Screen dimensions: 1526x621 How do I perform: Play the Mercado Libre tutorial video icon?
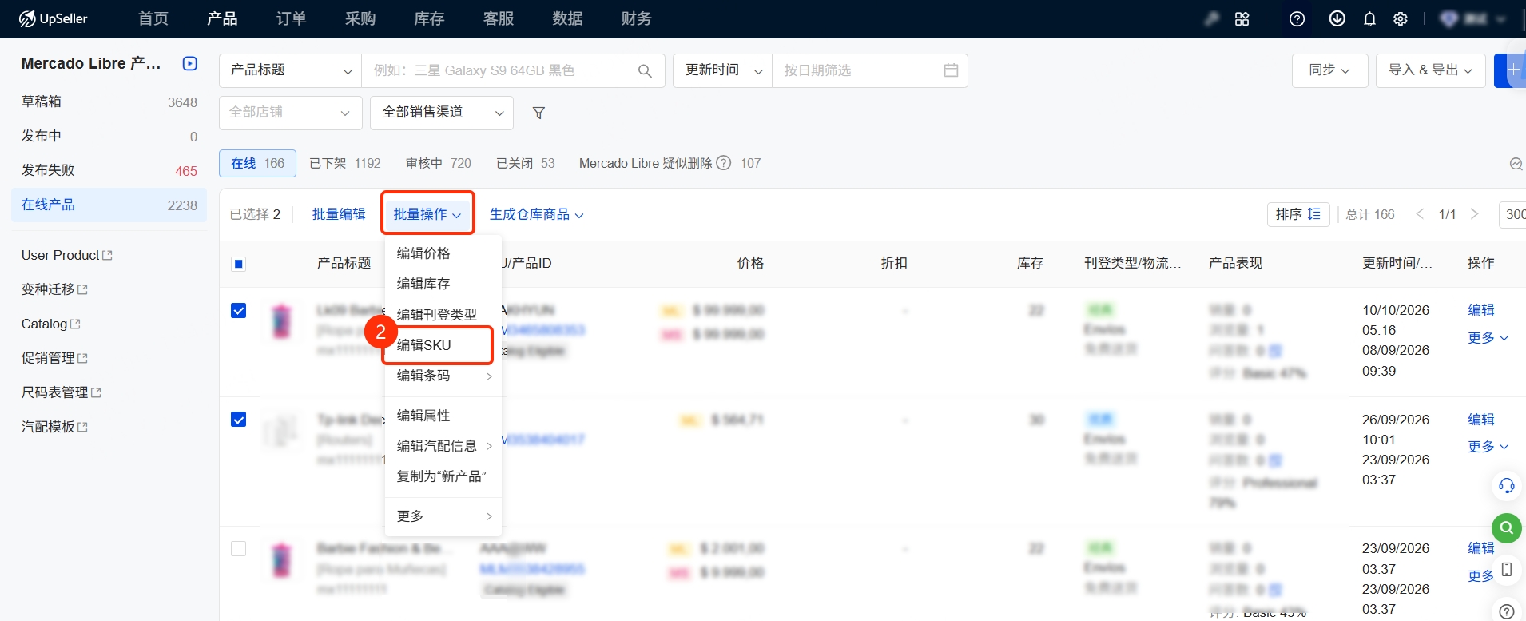pos(190,63)
